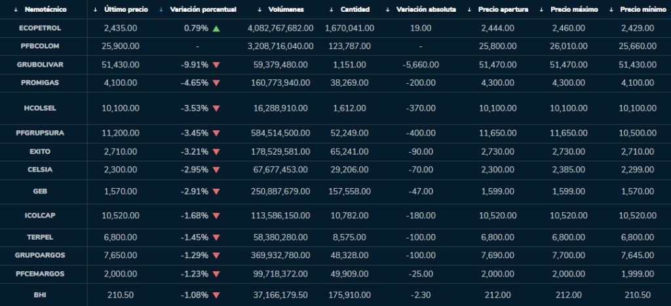
Task: Select the GEB ticker
Action: [40, 192]
